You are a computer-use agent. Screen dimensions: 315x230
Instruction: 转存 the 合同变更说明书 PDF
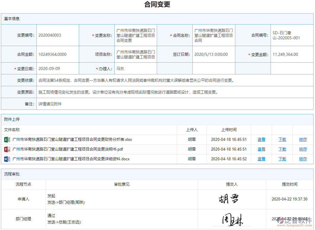303,149
